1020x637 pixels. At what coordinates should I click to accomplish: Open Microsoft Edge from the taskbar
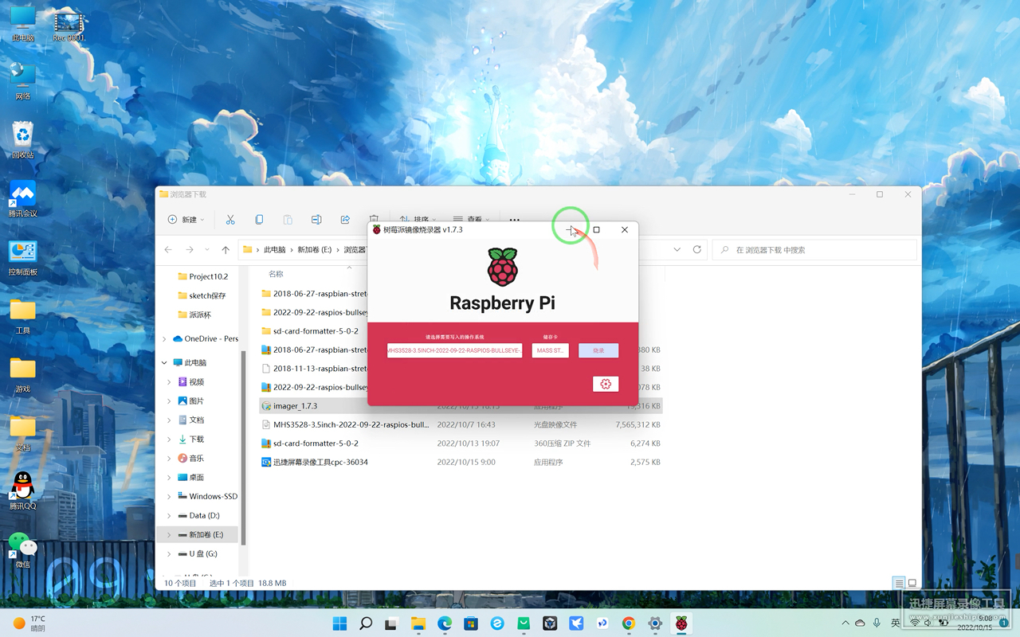click(445, 623)
